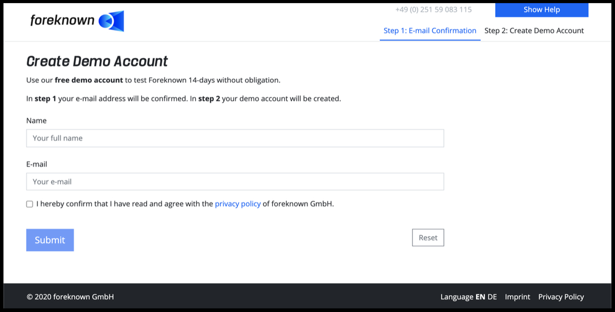
Task: Submit the demo account form
Action: pyautogui.click(x=50, y=240)
